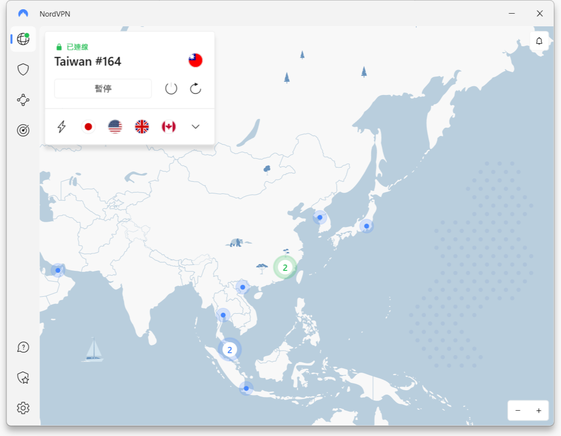The height and width of the screenshot is (436, 561).
Task: Zoom in the map with plus button
Action: [539, 411]
